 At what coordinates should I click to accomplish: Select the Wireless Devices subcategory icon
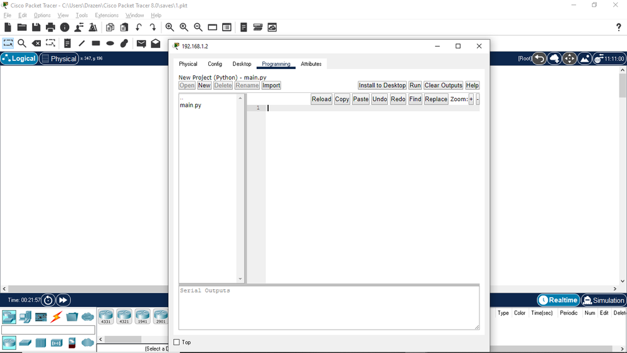(56, 342)
